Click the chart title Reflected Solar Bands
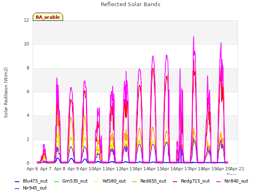 click(131, 4)
